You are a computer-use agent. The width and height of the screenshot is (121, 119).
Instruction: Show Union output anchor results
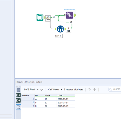[18, 107]
